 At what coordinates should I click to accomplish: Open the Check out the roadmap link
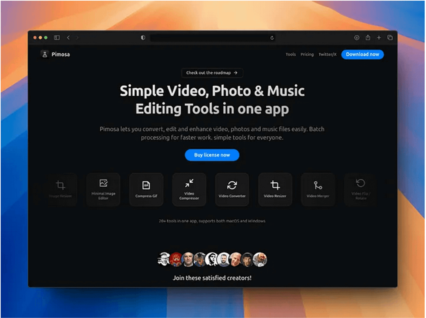[x=212, y=73]
